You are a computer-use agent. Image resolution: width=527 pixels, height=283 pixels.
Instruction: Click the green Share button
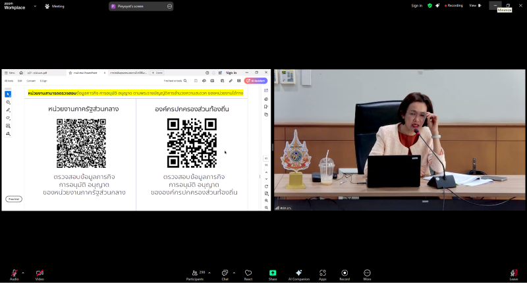coord(273,272)
